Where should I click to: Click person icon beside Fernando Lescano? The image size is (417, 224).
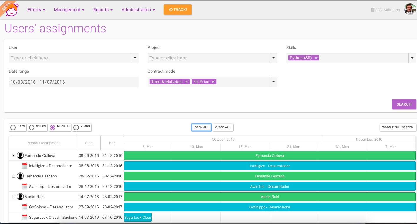pos(20,176)
